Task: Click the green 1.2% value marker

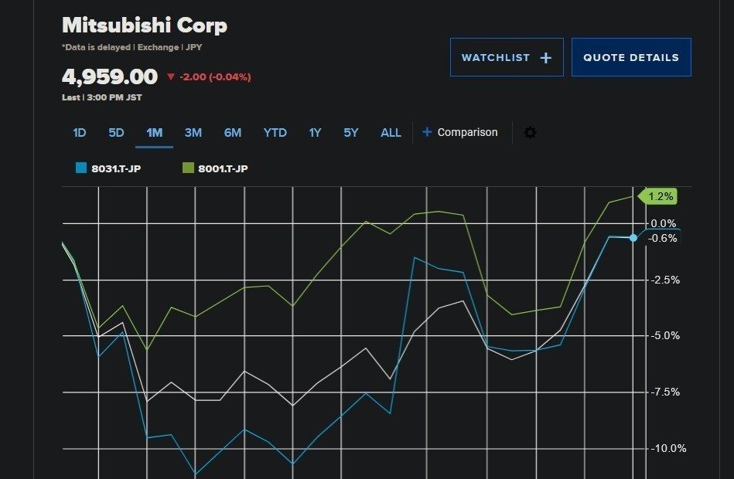Action: click(x=659, y=197)
